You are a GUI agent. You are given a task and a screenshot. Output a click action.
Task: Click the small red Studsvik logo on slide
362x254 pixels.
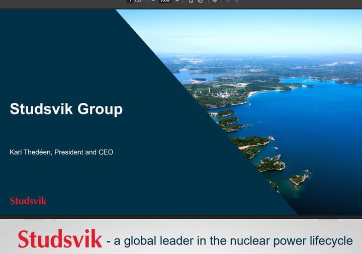tap(28, 201)
